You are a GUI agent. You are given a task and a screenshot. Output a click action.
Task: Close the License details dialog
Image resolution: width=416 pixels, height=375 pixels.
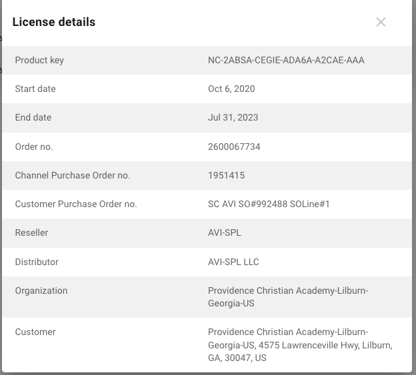[381, 22]
